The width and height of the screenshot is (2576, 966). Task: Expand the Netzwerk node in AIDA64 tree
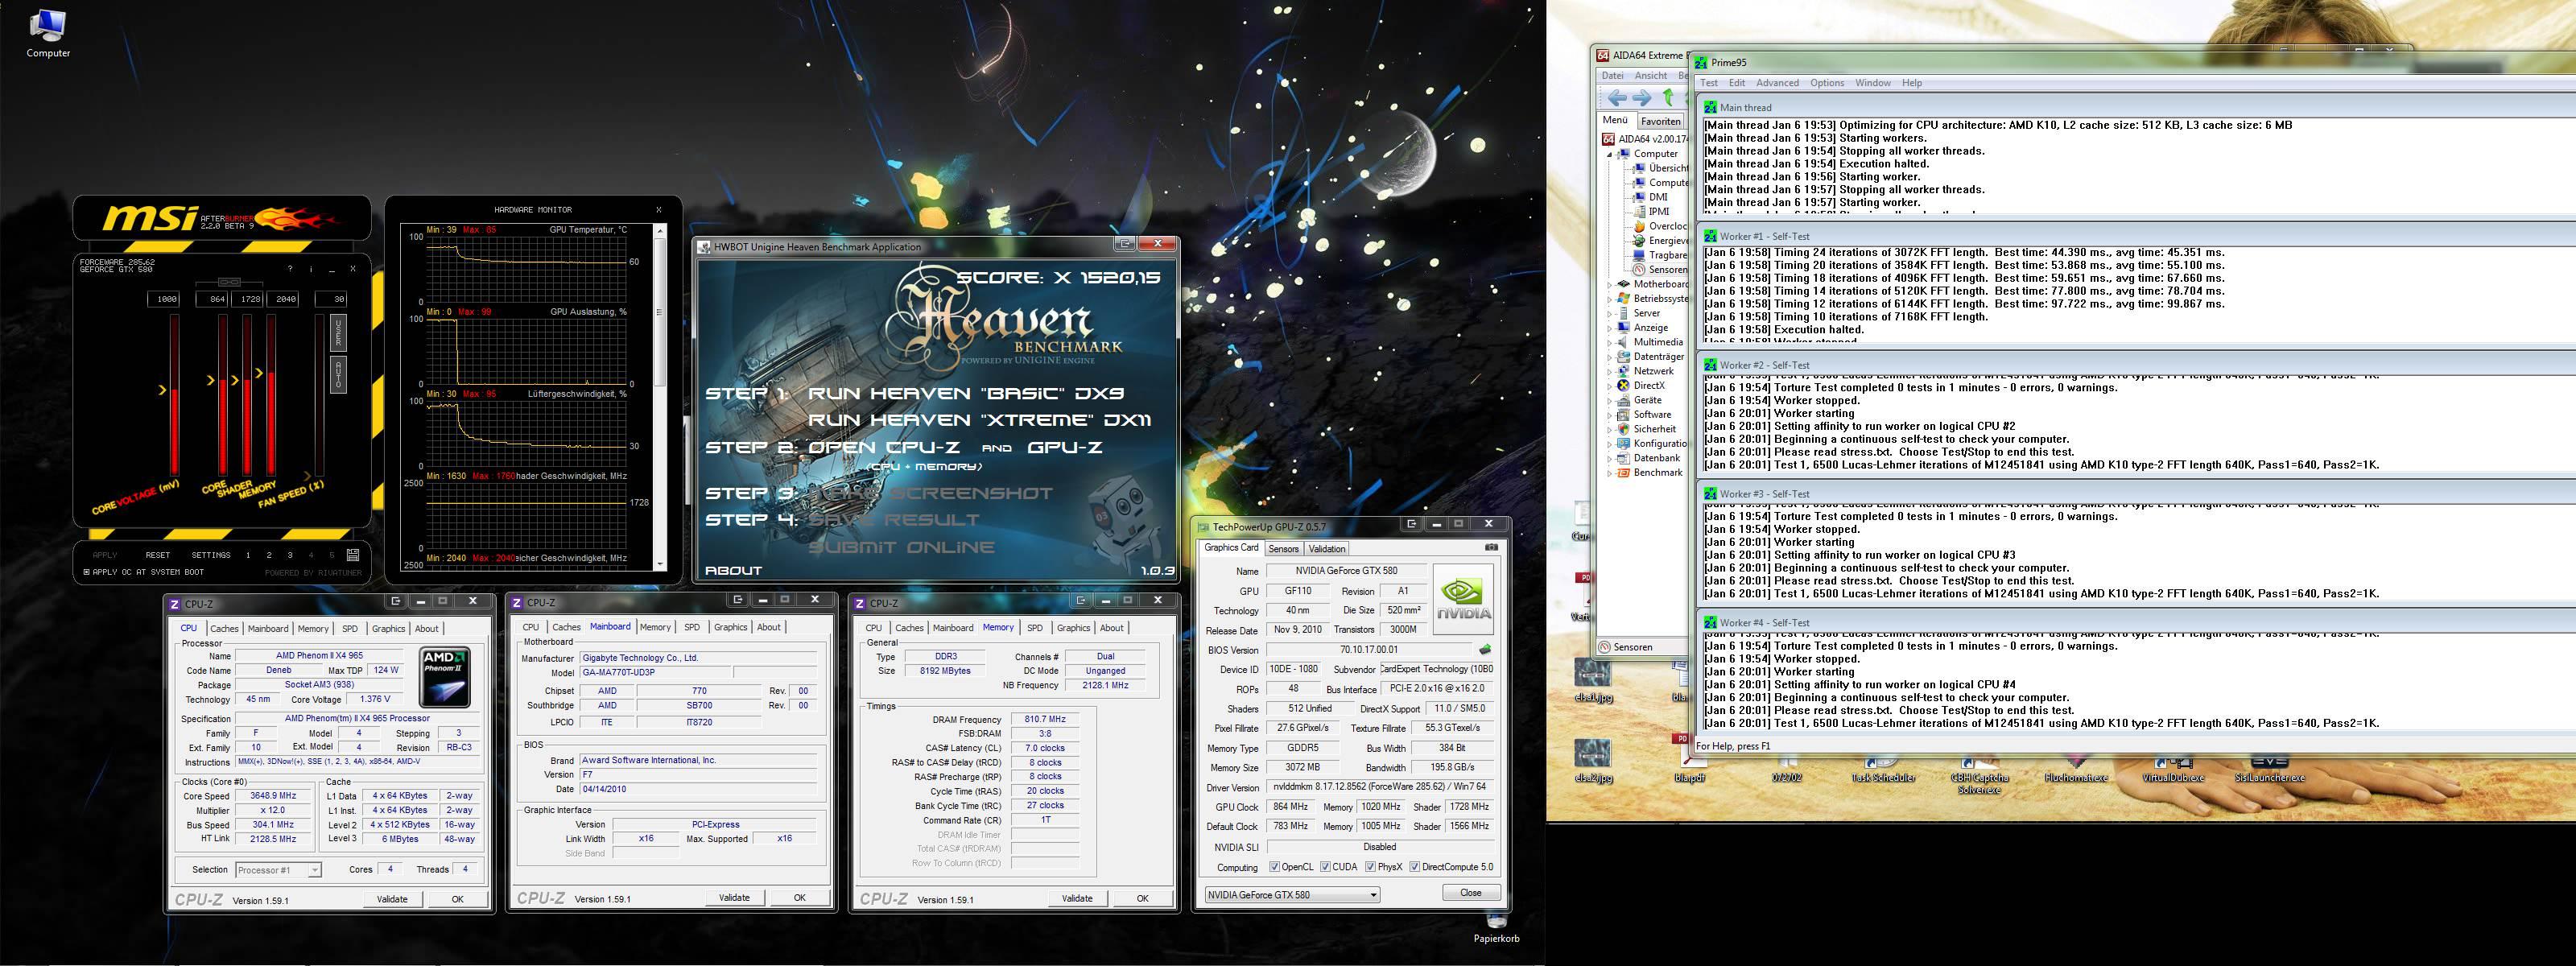click(x=1609, y=371)
